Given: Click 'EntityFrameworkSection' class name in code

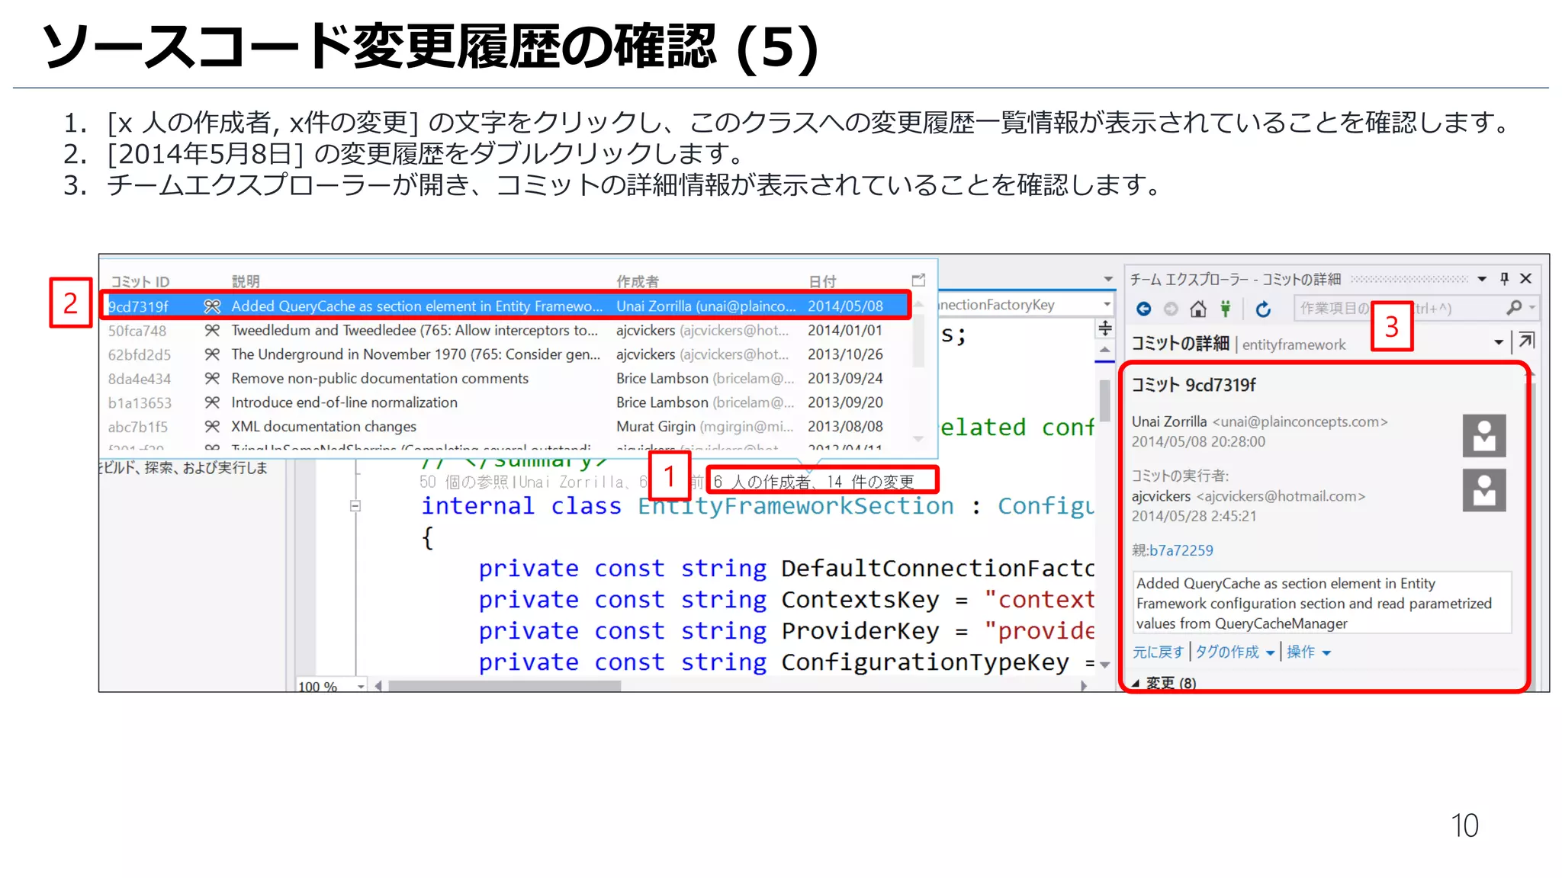Looking at the screenshot, I should tap(795, 506).
